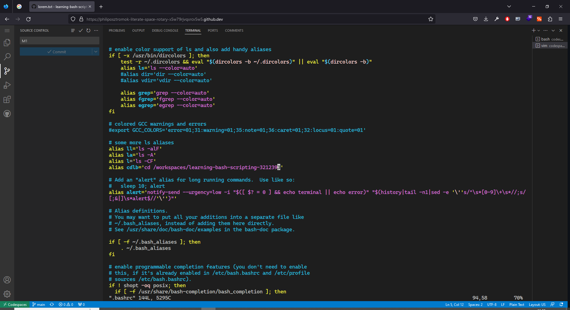The height and width of the screenshot is (310, 570).
Task: Go back in Firefox
Action: point(7,19)
